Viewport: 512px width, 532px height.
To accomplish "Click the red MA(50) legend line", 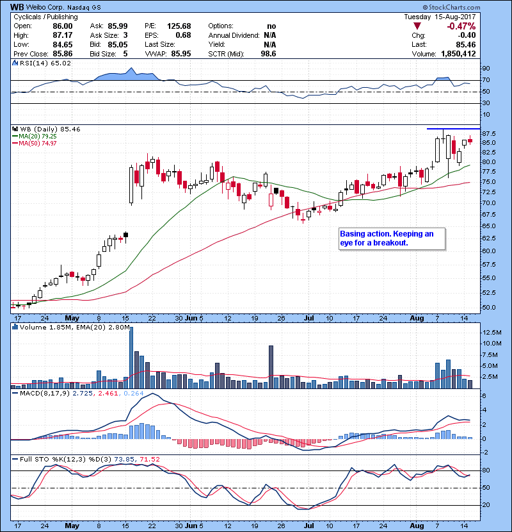I will pyautogui.click(x=15, y=144).
